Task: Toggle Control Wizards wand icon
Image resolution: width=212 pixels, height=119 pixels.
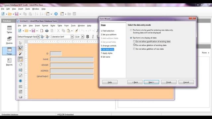Action: 21,54
